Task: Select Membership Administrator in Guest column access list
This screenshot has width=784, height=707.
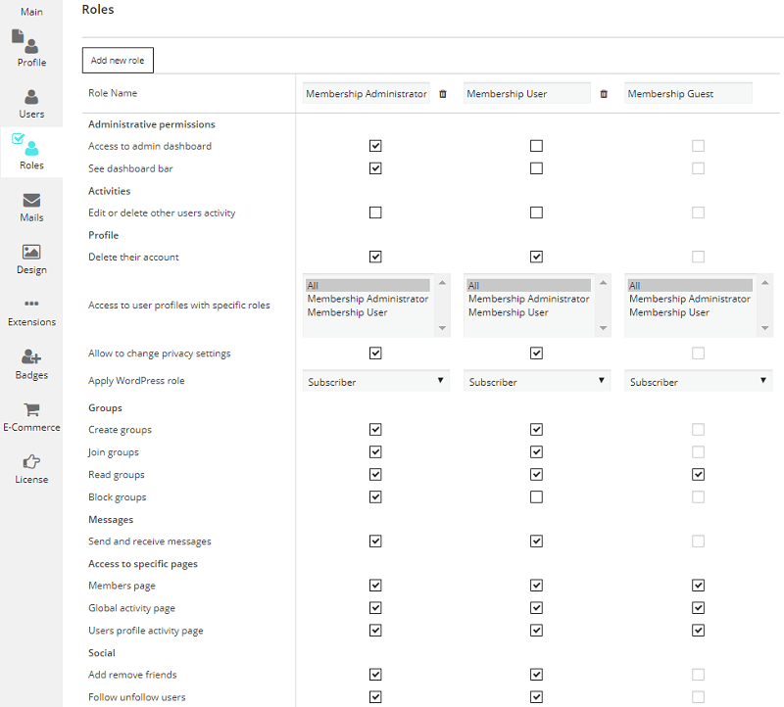Action: tap(690, 299)
